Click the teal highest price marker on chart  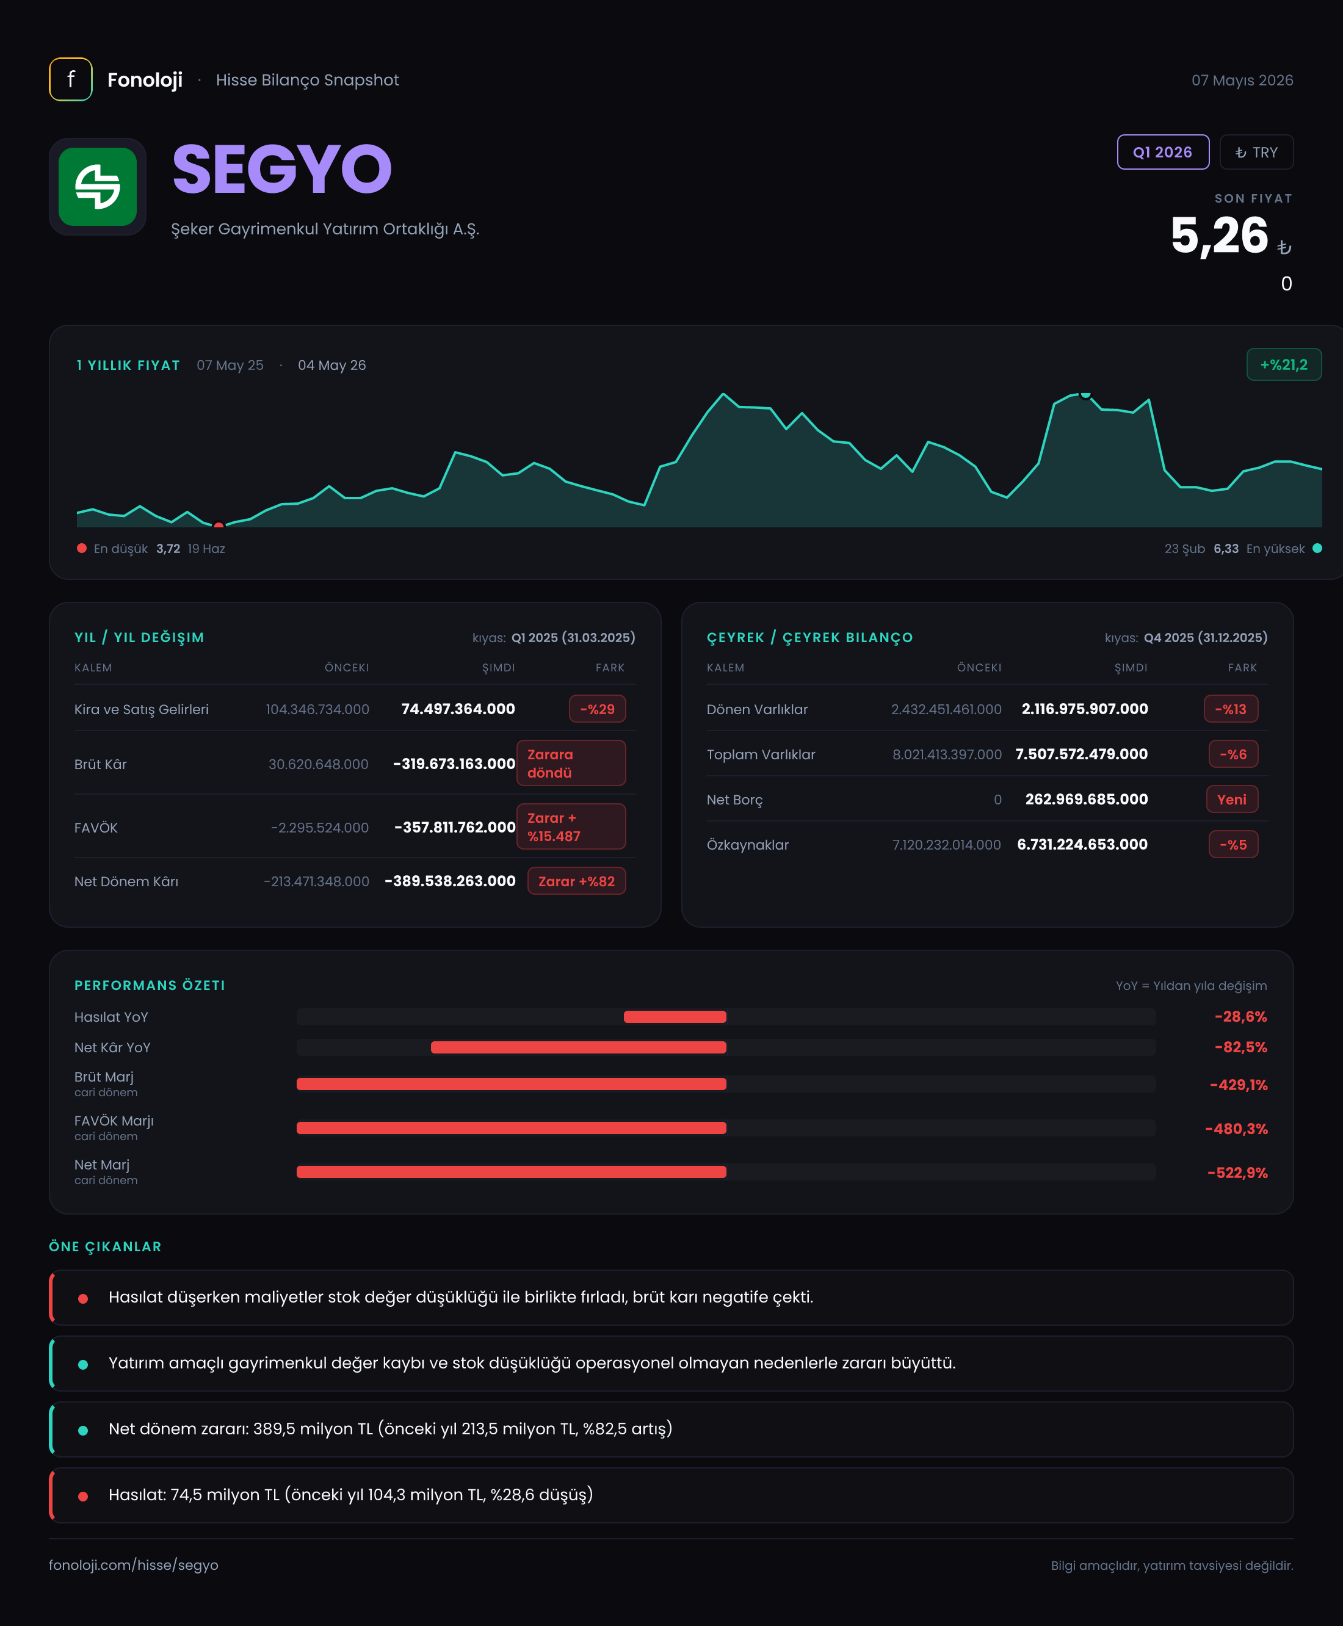(x=1085, y=394)
